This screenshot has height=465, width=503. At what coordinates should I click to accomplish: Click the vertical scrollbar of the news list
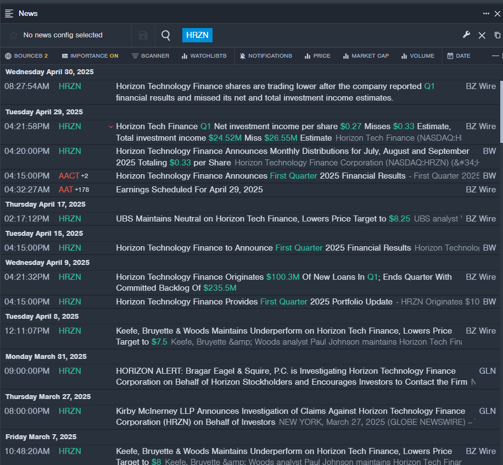(501, 112)
